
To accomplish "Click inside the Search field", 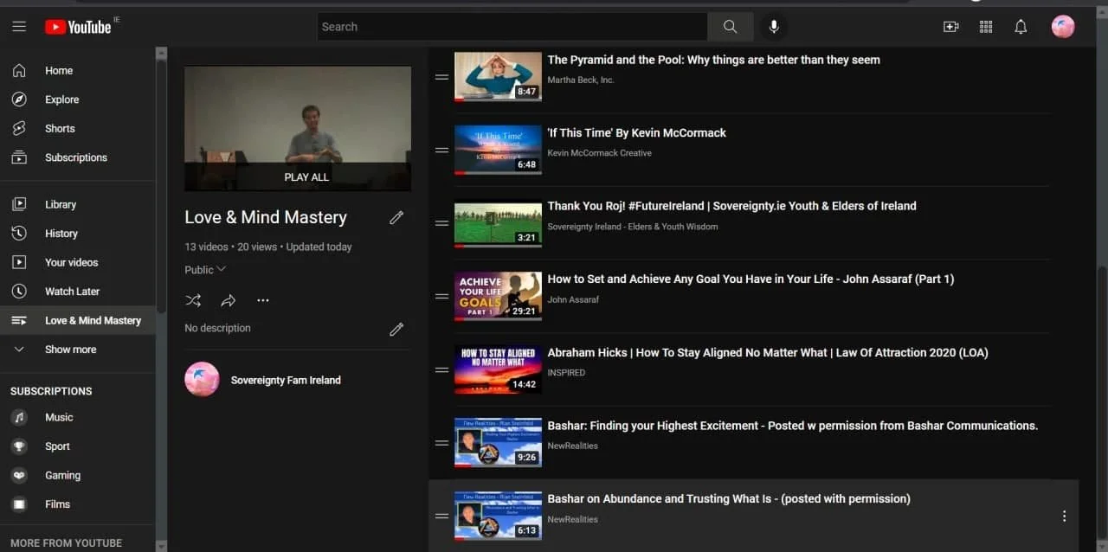I will tap(512, 27).
